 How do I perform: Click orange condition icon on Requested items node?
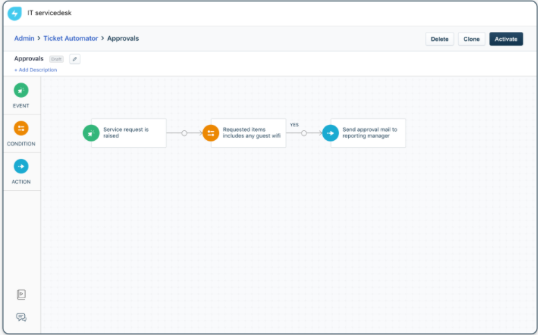click(x=211, y=132)
